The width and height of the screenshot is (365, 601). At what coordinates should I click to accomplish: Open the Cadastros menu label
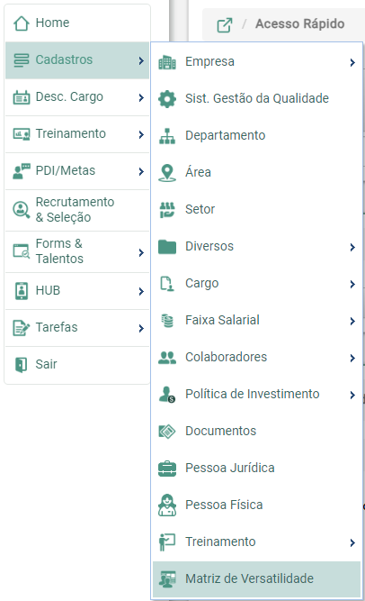point(64,59)
